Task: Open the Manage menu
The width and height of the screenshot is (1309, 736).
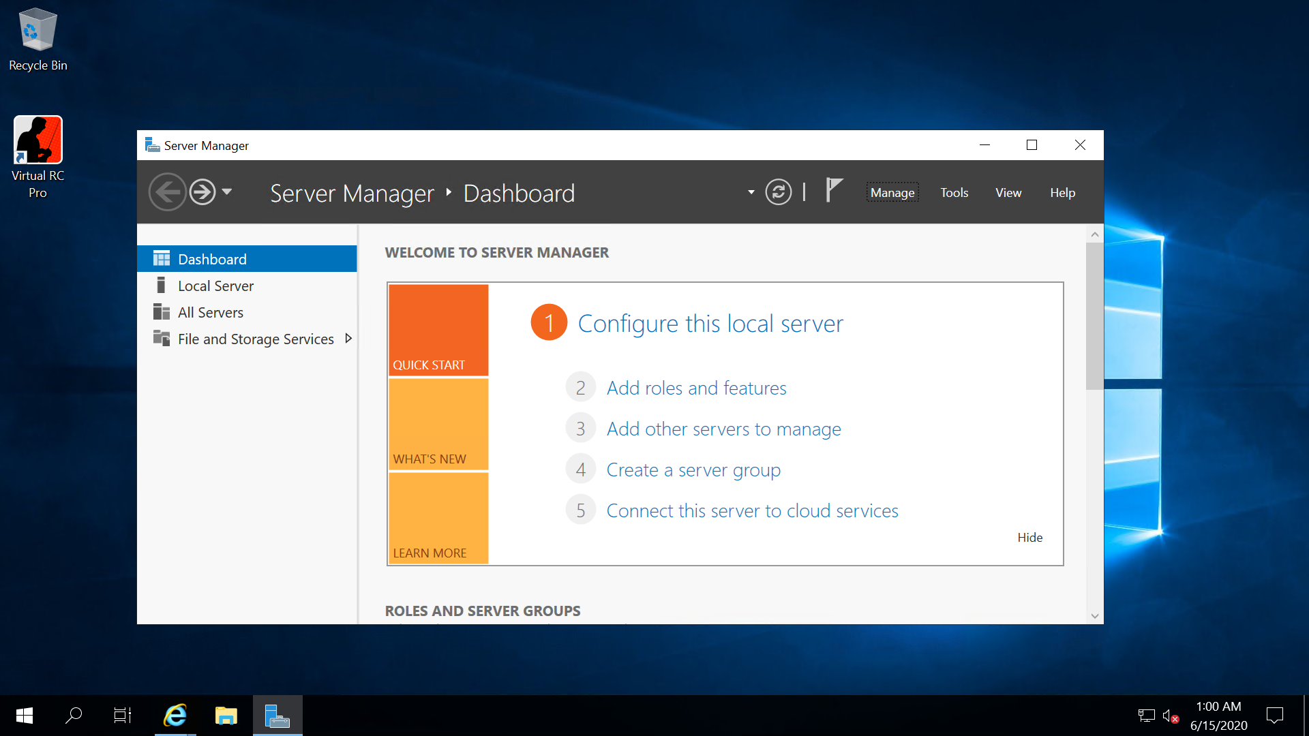Action: click(x=892, y=193)
